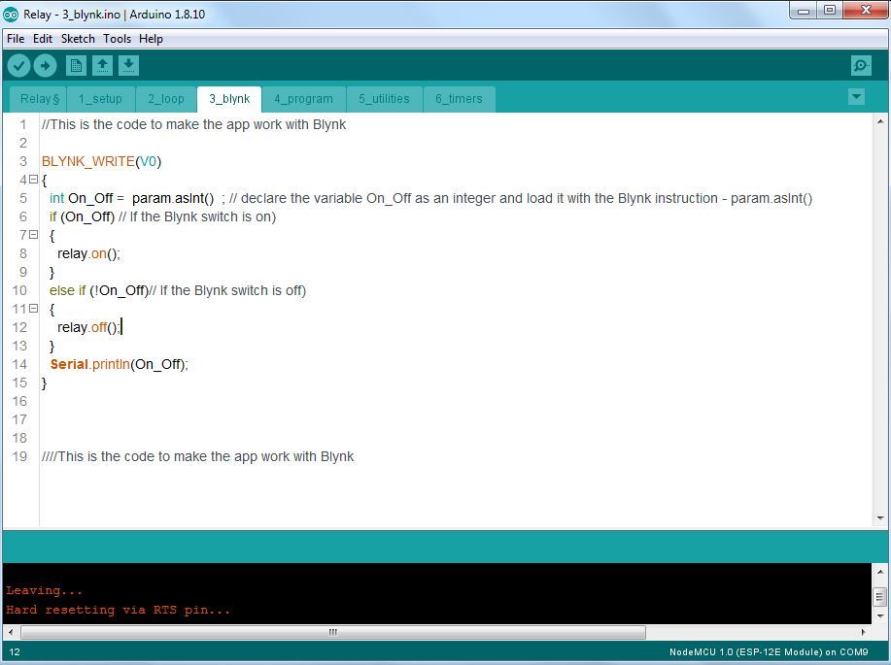Click the 'Leaving...' console message
This screenshot has height=665, width=891.
pyautogui.click(x=45, y=590)
